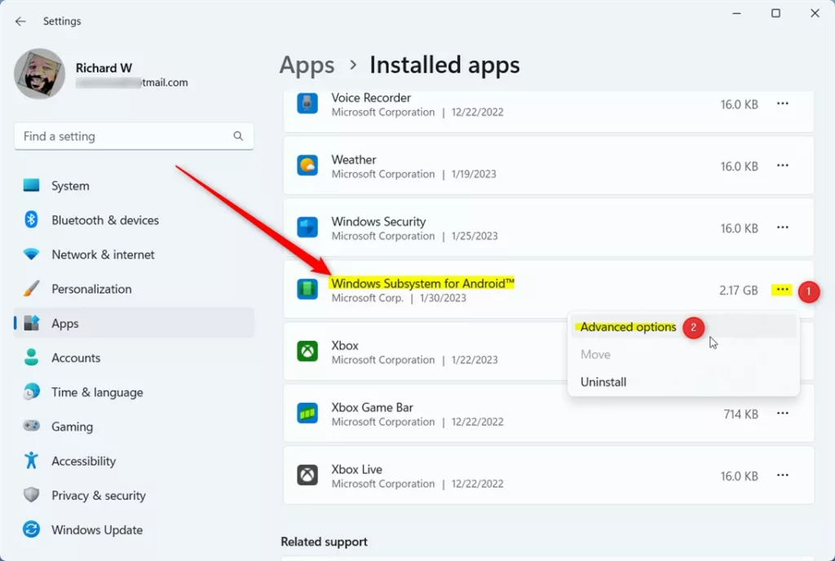Screen dimensions: 835x561
Task: Click the Weather app icon
Action: pos(307,166)
